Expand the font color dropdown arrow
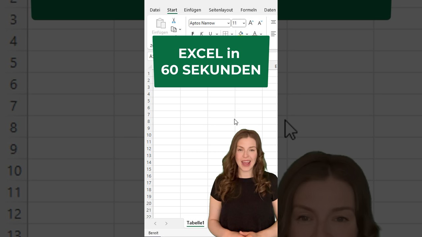Viewport: 422px width, 237px height. click(261, 34)
